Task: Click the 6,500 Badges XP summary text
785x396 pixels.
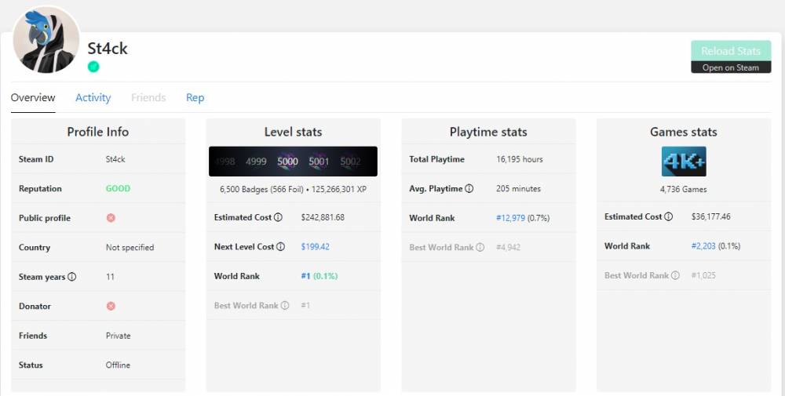Action: coord(294,190)
